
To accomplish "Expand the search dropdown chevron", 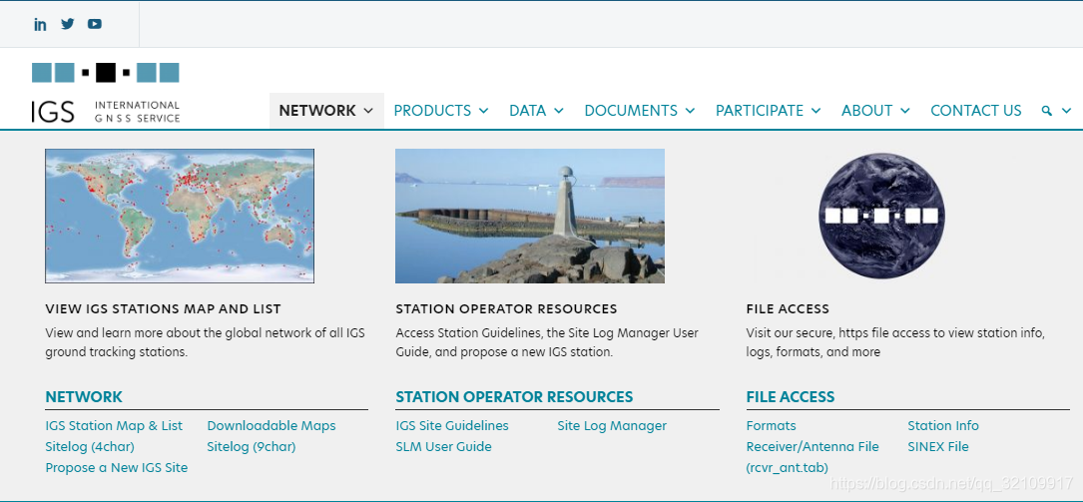I will 1066,111.
